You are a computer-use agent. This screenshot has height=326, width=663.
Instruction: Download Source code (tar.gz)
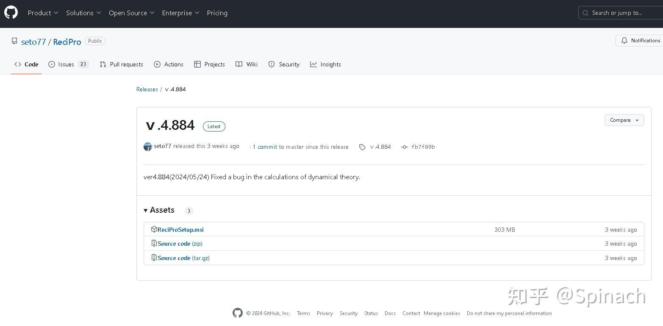point(183,258)
